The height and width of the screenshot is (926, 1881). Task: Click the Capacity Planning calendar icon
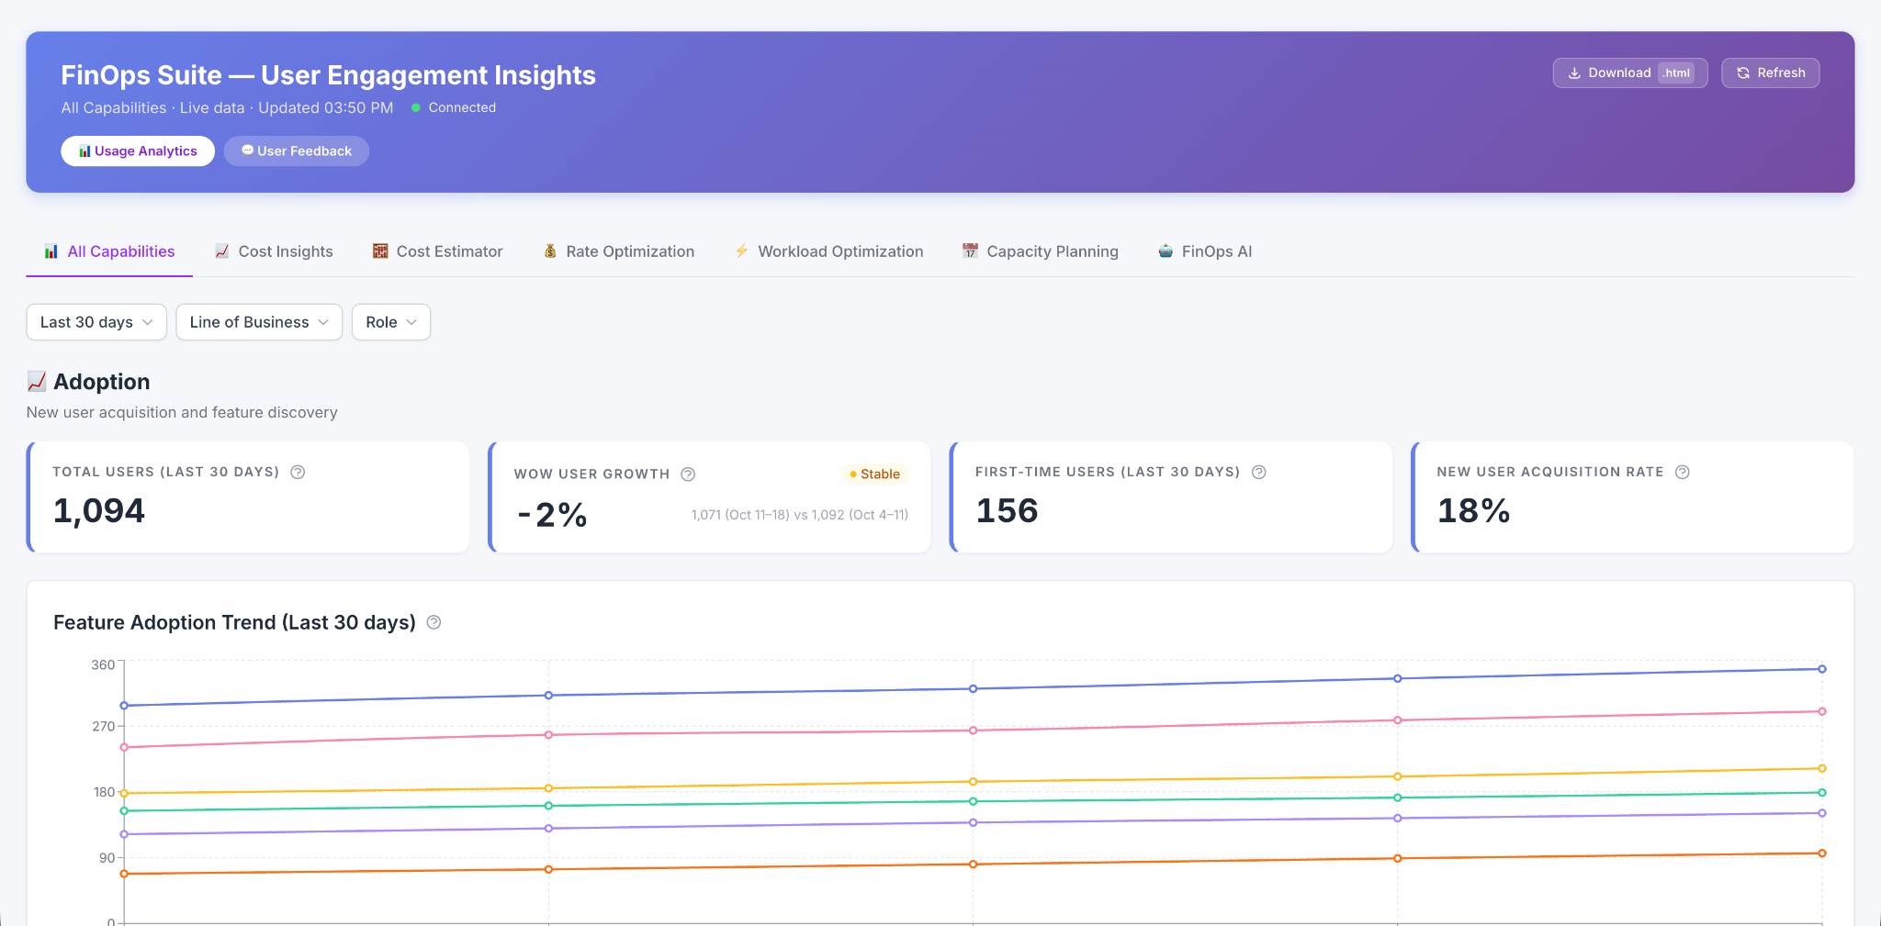[970, 251]
